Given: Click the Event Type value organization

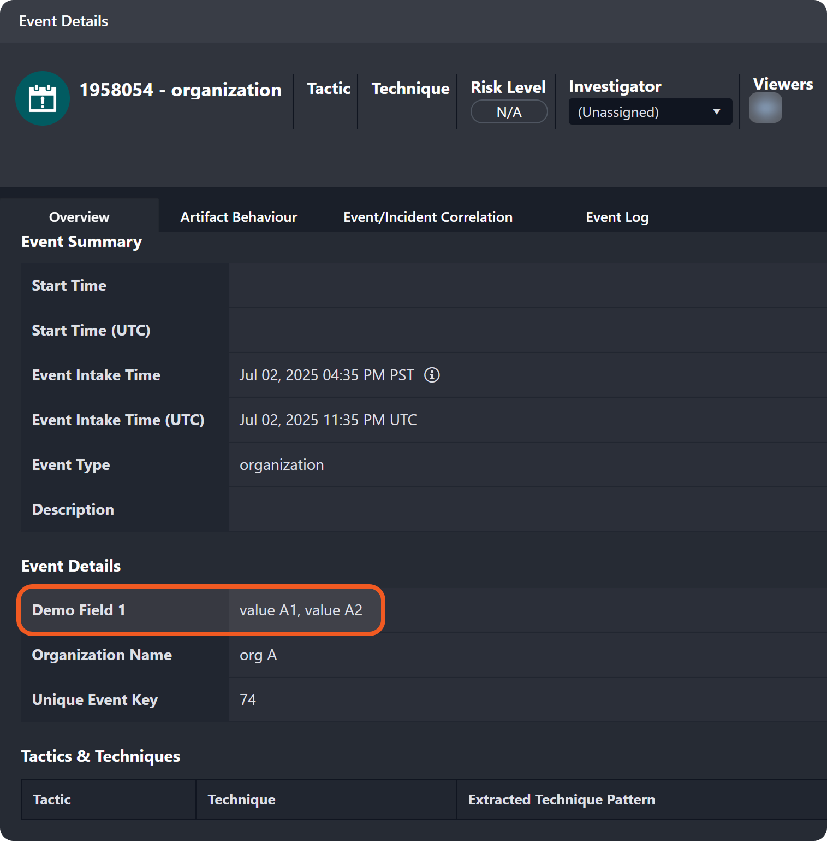Looking at the screenshot, I should pyautogui.click(x=282, y=464).
